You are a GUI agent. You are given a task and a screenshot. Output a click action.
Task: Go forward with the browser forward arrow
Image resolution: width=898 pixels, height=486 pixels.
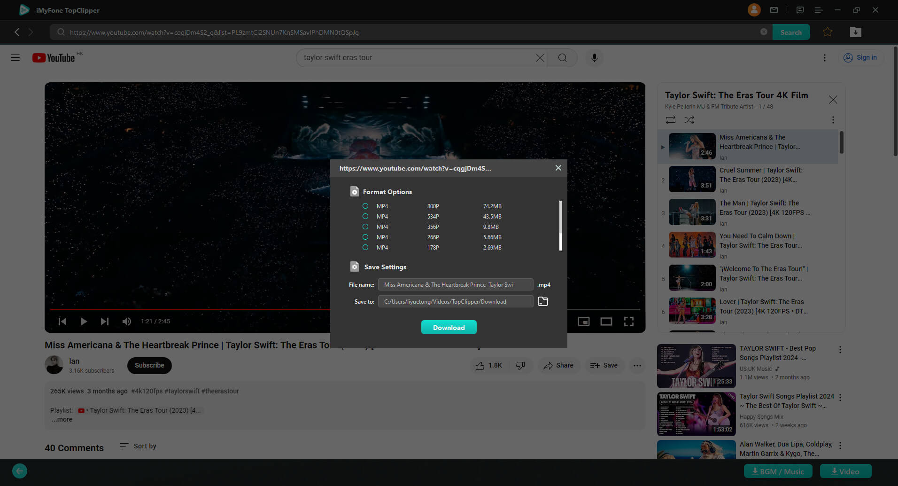tap(31, 32)
